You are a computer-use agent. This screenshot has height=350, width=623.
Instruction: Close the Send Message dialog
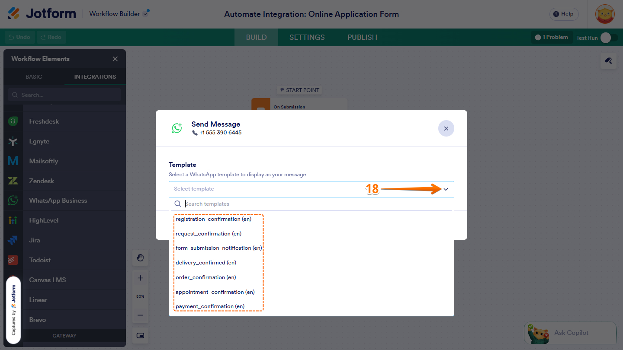coord(446,128)
